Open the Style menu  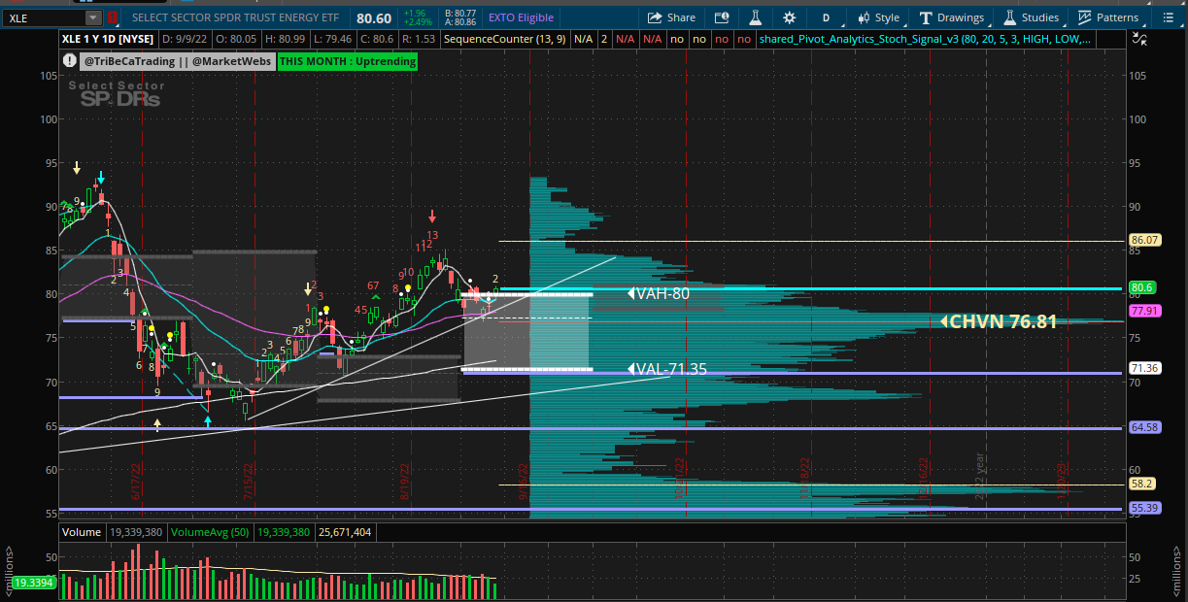(877, 17)
